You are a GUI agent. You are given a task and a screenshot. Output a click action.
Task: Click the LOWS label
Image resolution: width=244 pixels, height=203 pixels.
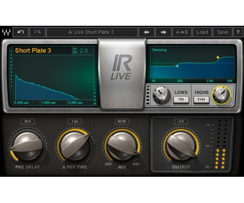pos(181,92)
